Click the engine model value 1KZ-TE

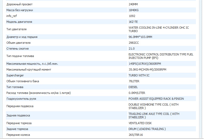click(x=133, y=22)
